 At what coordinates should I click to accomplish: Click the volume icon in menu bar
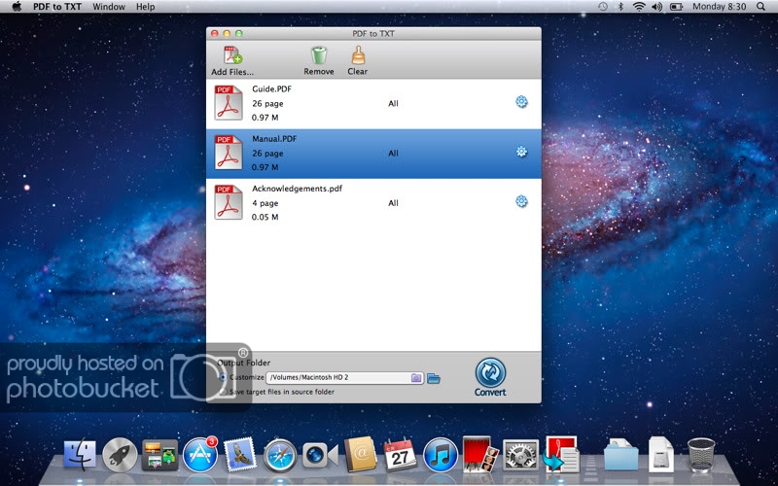(x=657, y=7)
